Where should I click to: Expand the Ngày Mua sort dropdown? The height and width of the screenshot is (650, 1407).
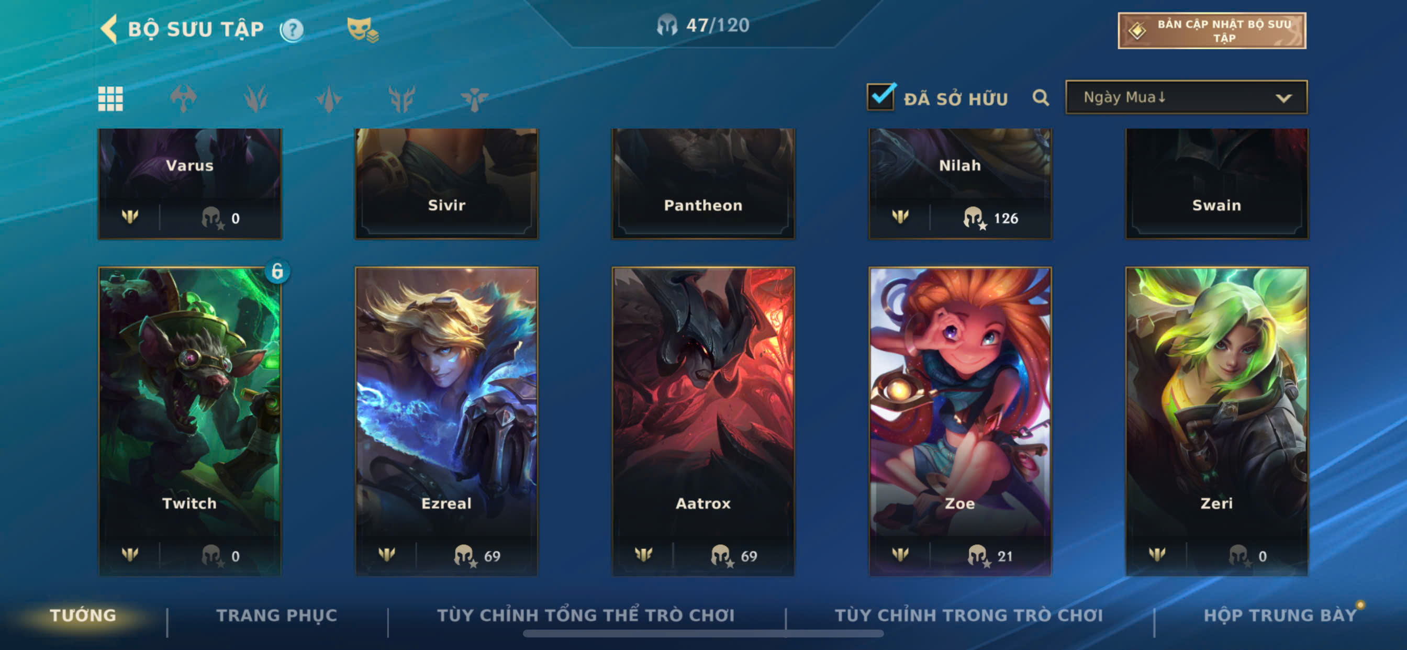(x=1186, y=97)
